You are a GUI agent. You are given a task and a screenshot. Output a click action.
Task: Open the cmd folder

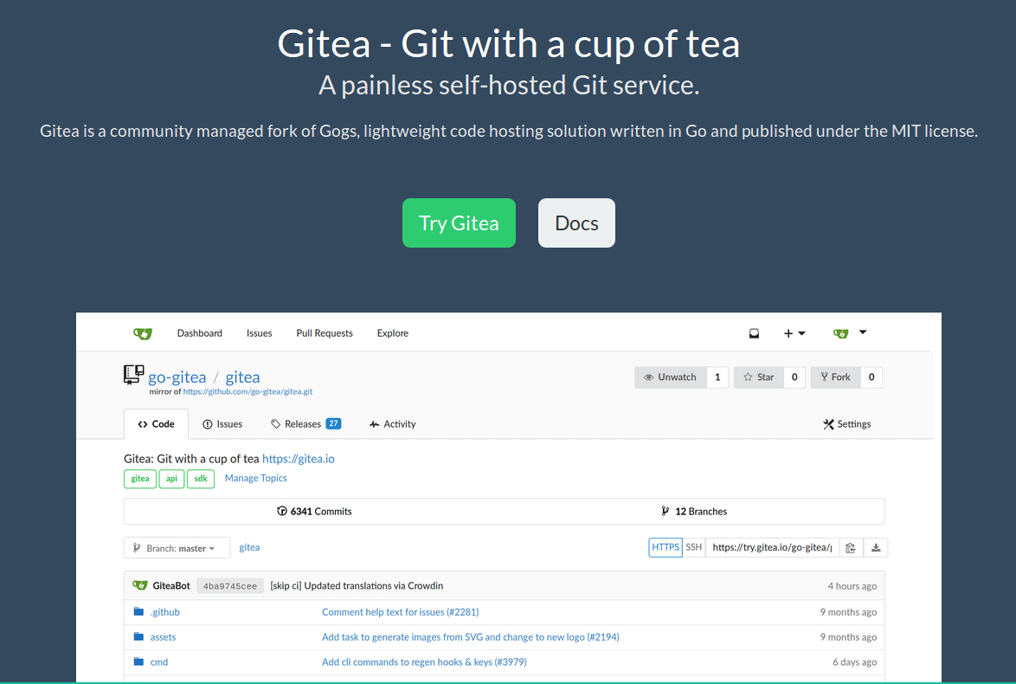[x=158, y=662]
